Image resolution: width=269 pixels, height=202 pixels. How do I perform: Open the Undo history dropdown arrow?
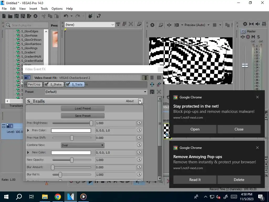click(x=71, y=16)
